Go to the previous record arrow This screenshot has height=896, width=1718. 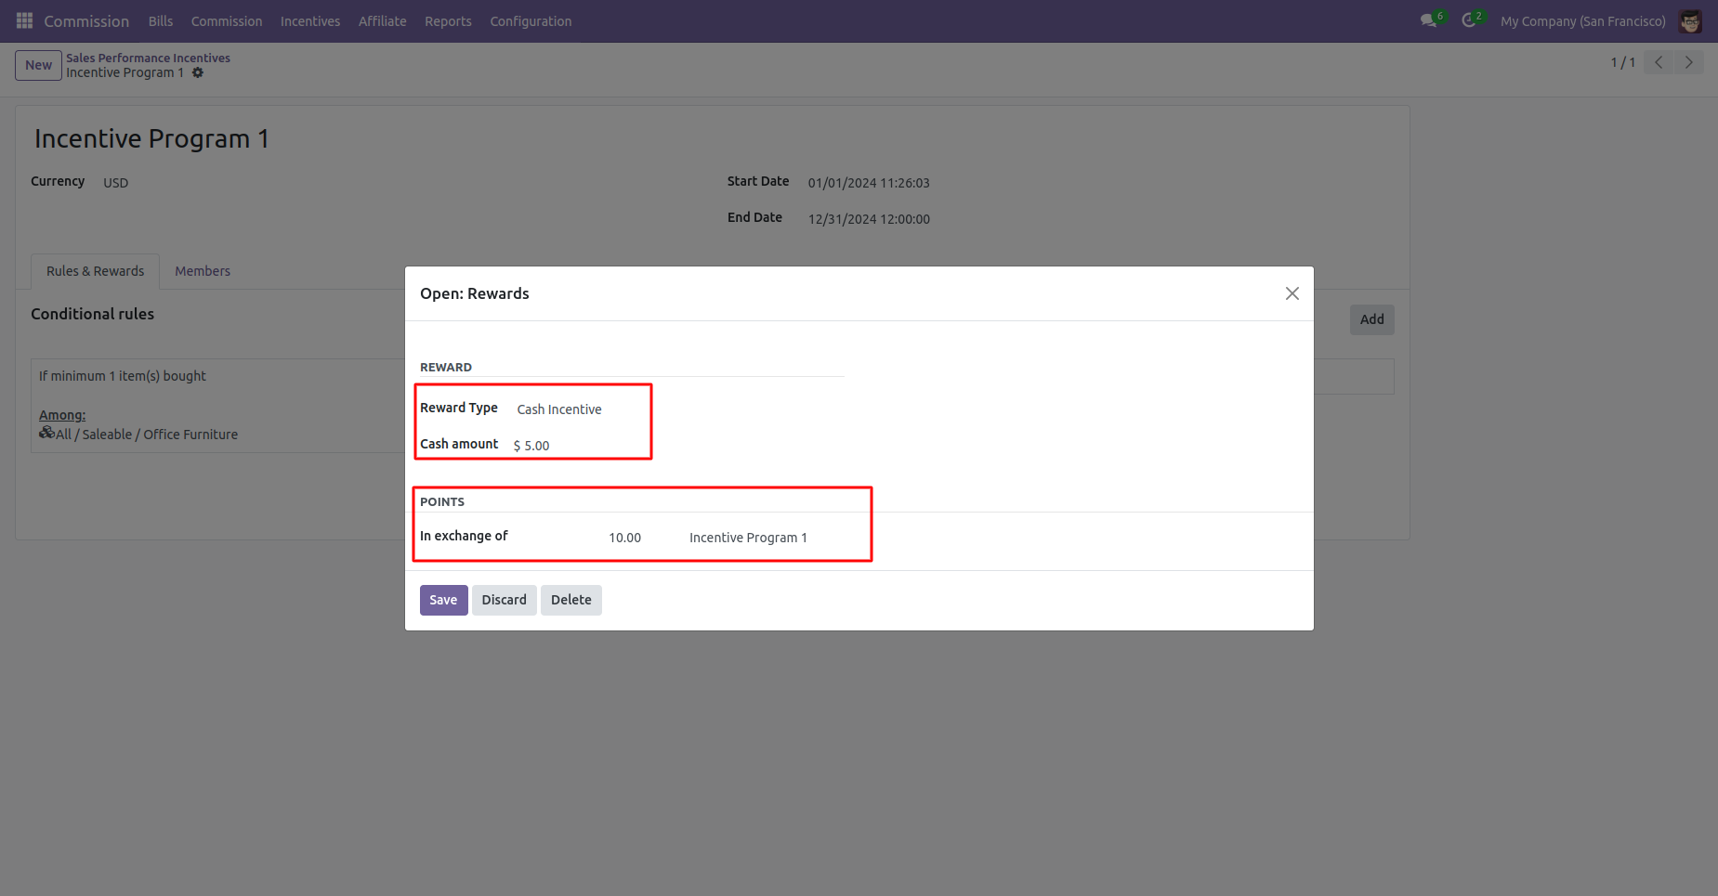click(x=1659, y=62)
